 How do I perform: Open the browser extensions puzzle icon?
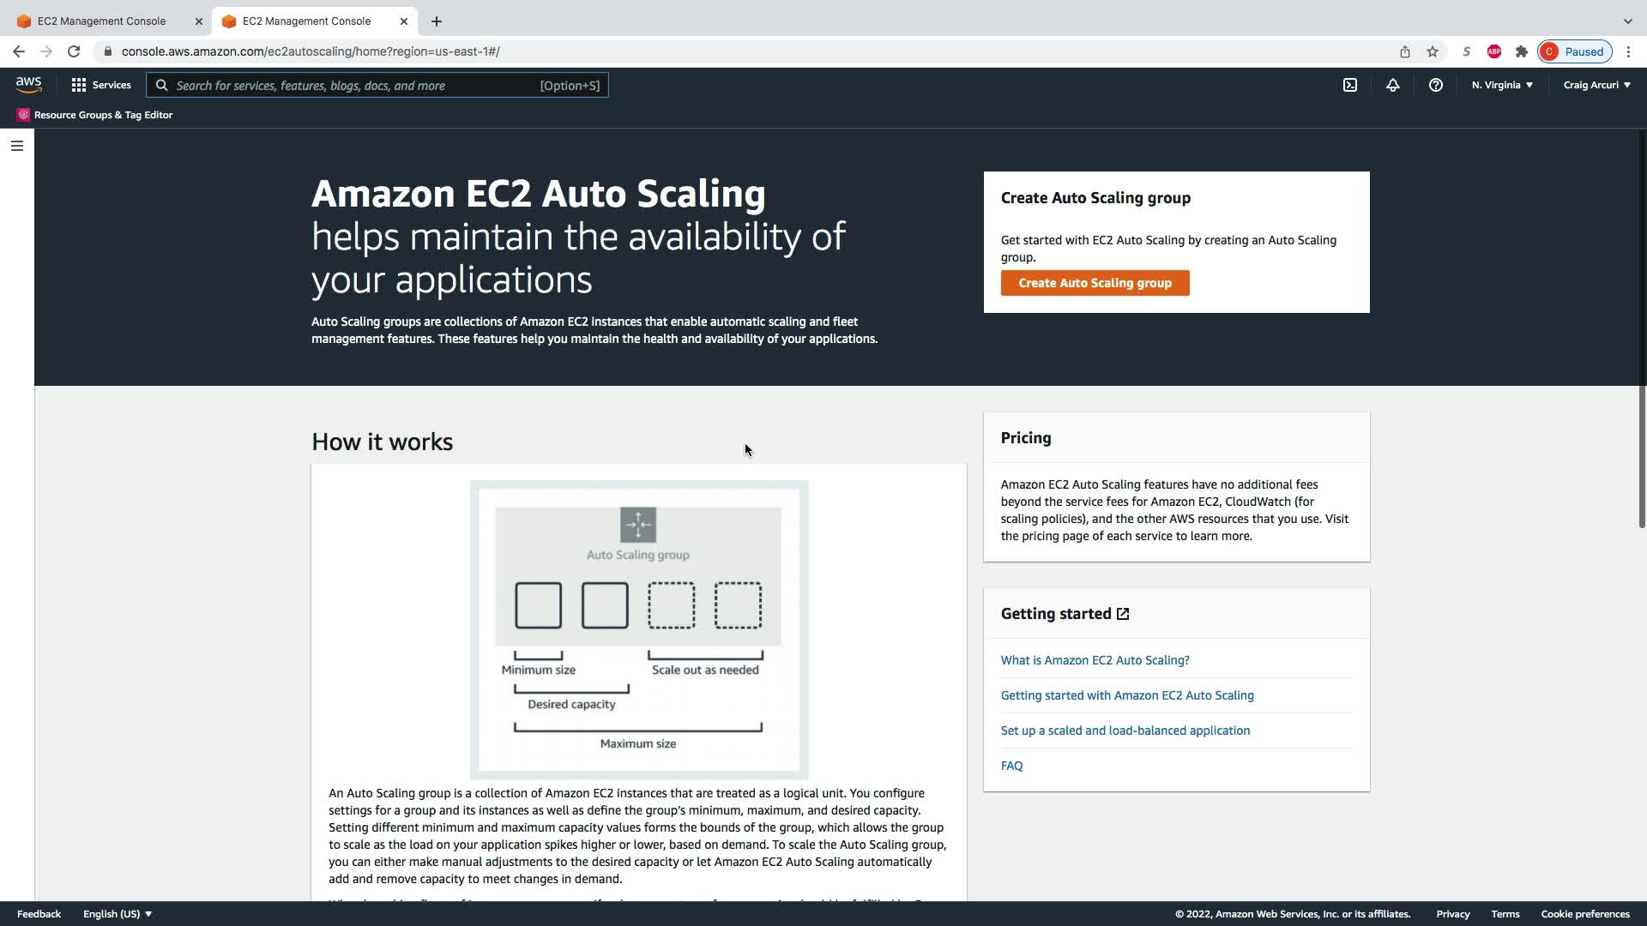click(x=1522, y=51)
